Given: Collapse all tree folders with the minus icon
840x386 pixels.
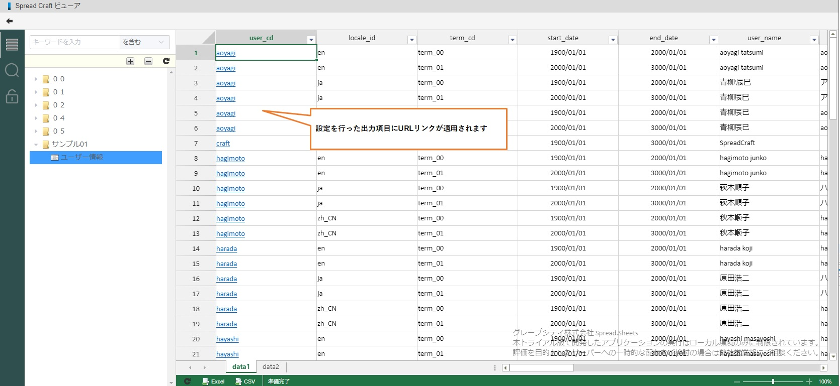Looking at the screenshot, I should (x=148, y=61).
